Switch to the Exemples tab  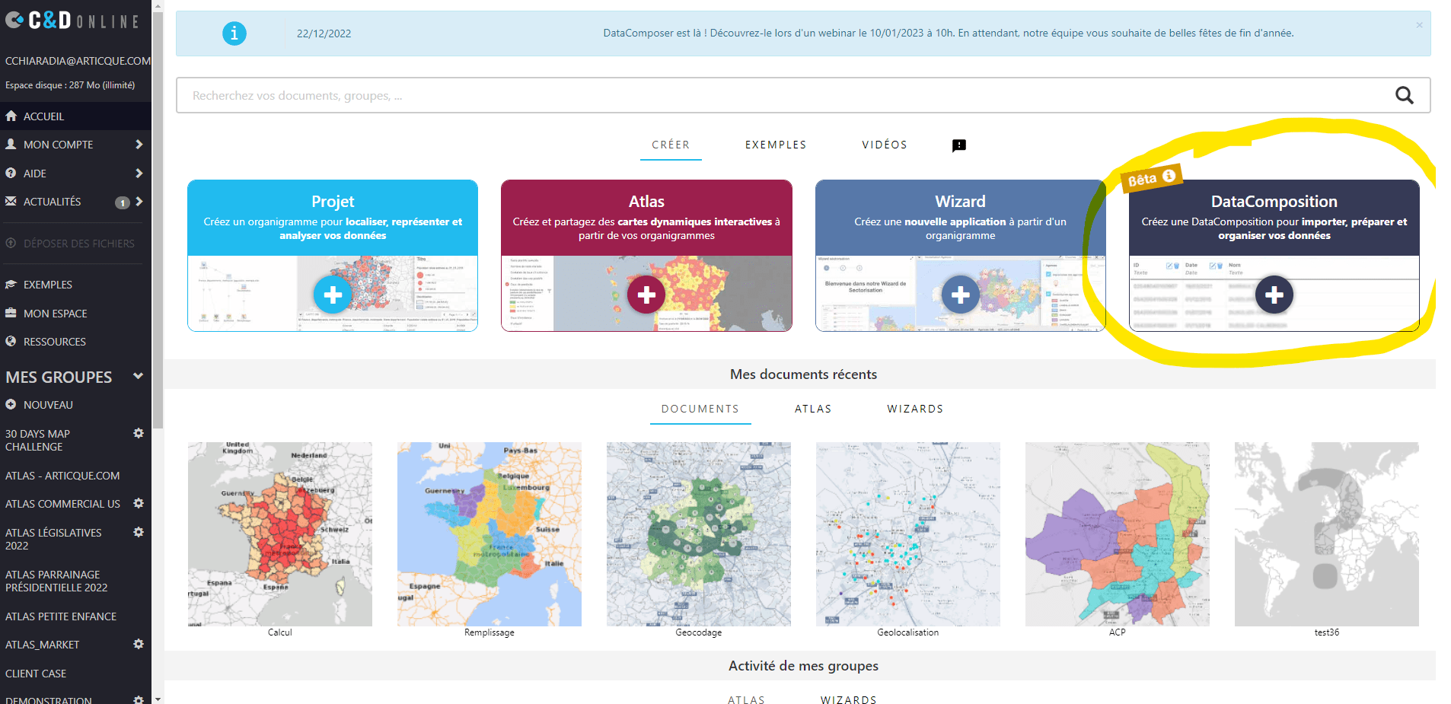pos(776,145)
